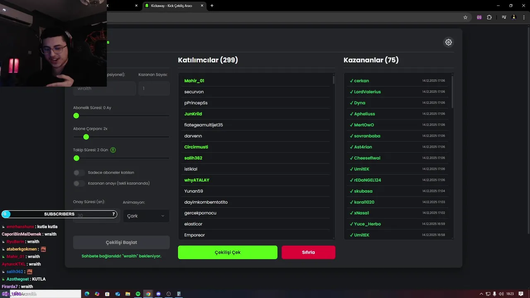Adjust the Abonelik Süresi slider handle
Viewport: 530px width, 298px height.
pos(76,115)
